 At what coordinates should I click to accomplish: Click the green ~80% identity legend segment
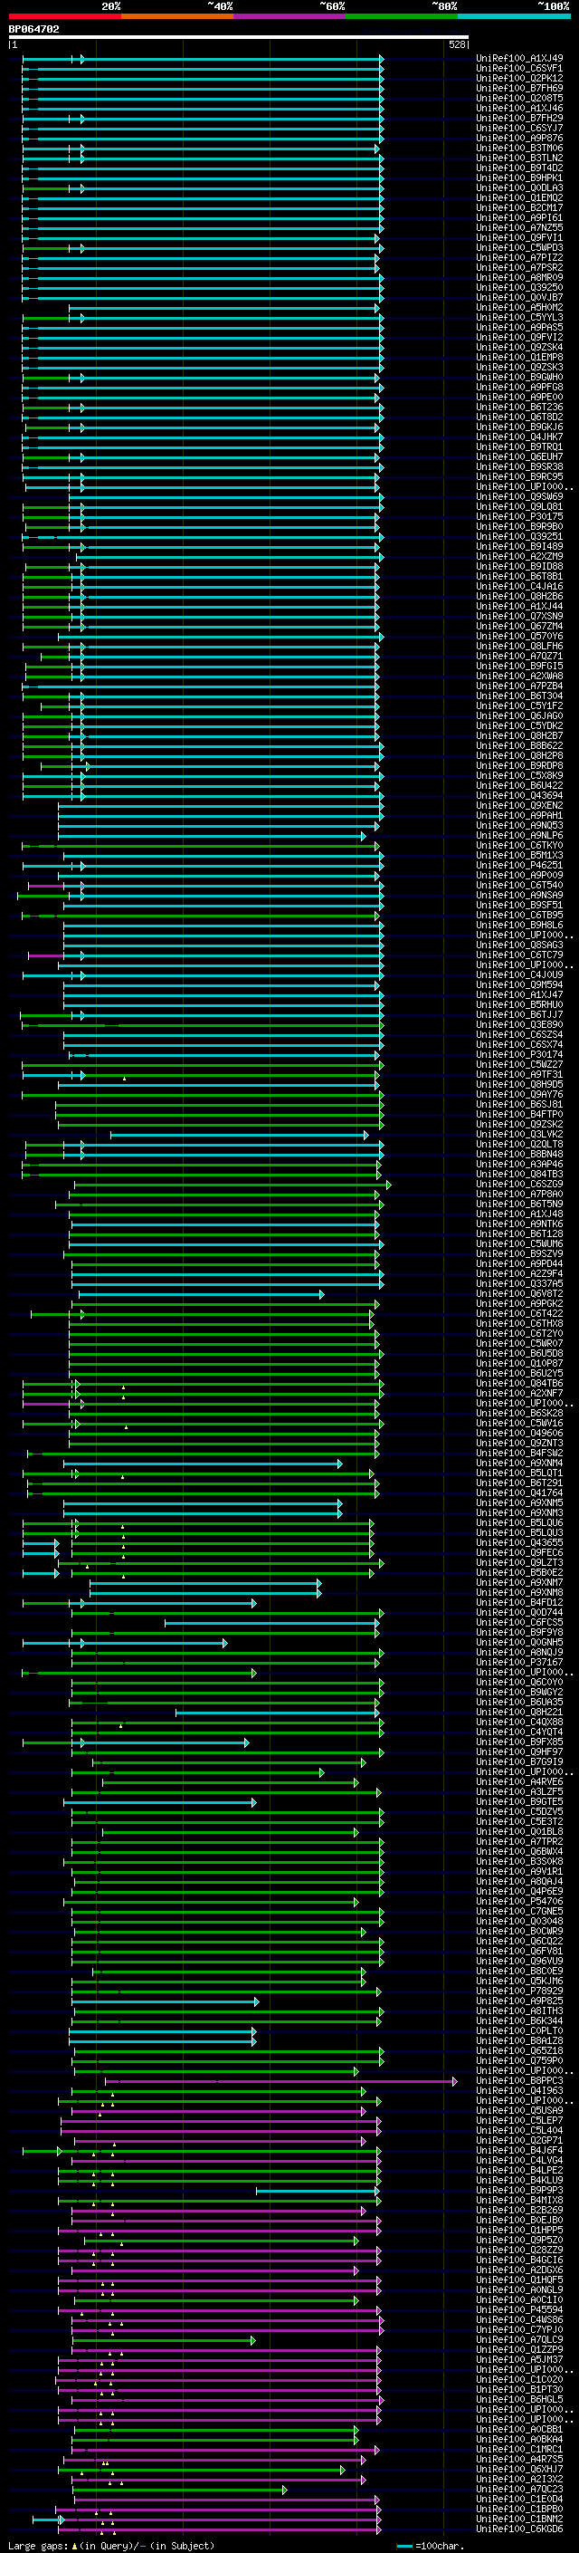402,16
